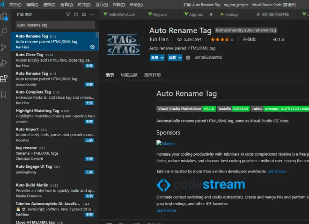Expand the uninstall button dropdown arrow

click(x=180, y=58)
